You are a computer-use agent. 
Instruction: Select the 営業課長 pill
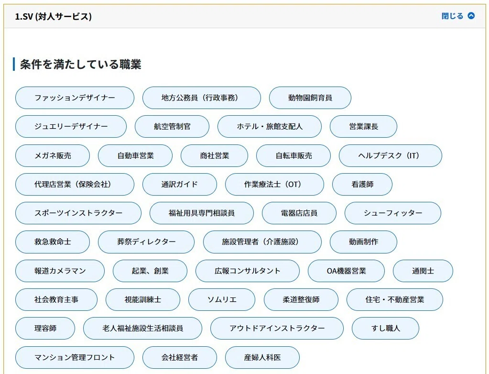point(363,127)
